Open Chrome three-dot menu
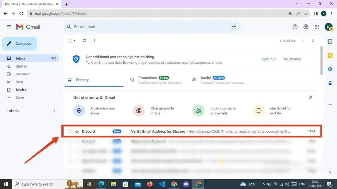The image size is (337, 189). (x=332, y=13)
